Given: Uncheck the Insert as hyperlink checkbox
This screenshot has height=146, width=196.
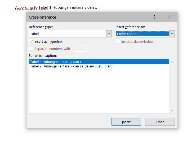Looking at the screenshot, I should [31, 41].
